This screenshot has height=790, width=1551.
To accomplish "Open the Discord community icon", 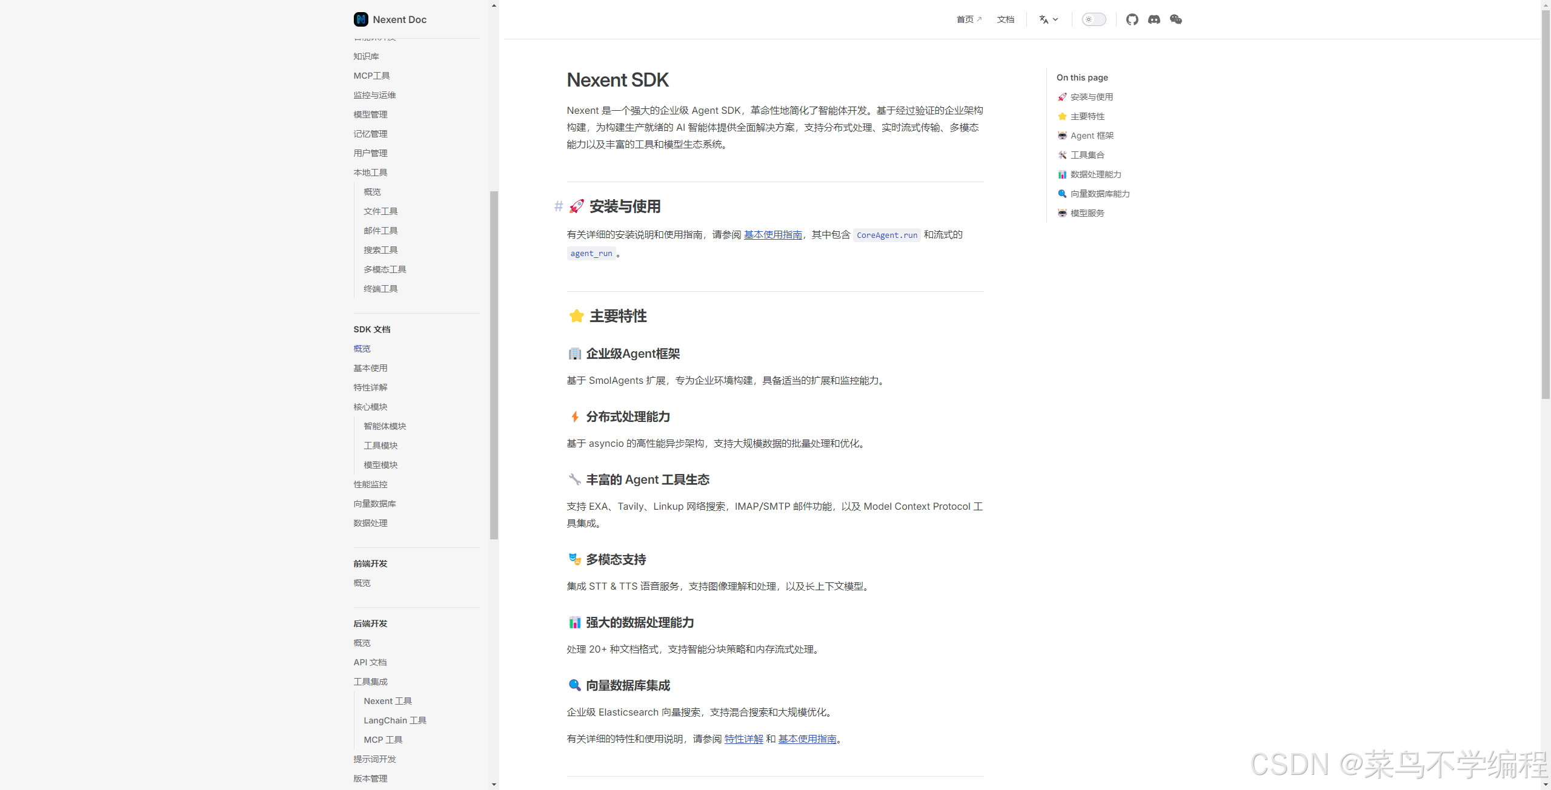I will (x=1154, y=19).
